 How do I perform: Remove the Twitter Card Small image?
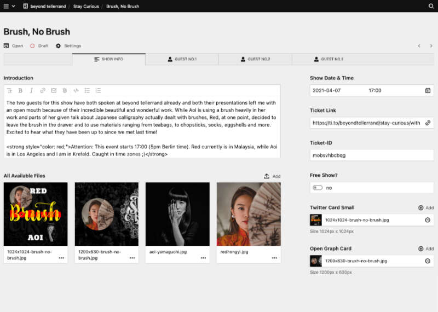pyautogui.click(x=427, y=220)
